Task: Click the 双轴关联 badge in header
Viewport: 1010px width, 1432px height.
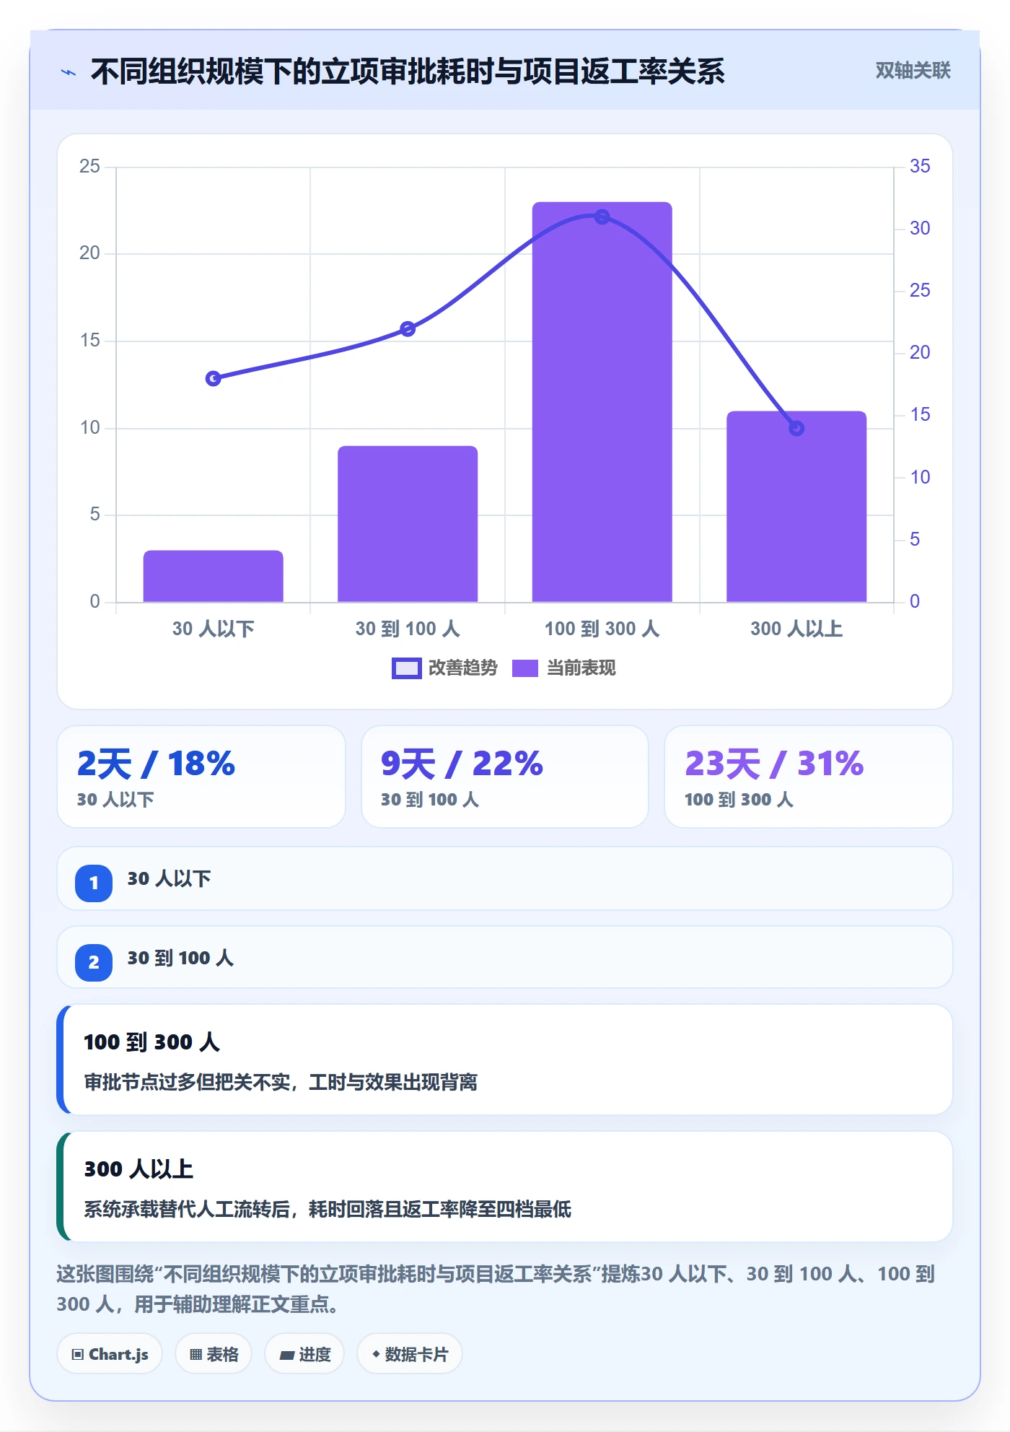Action: (x=913, y=71)
